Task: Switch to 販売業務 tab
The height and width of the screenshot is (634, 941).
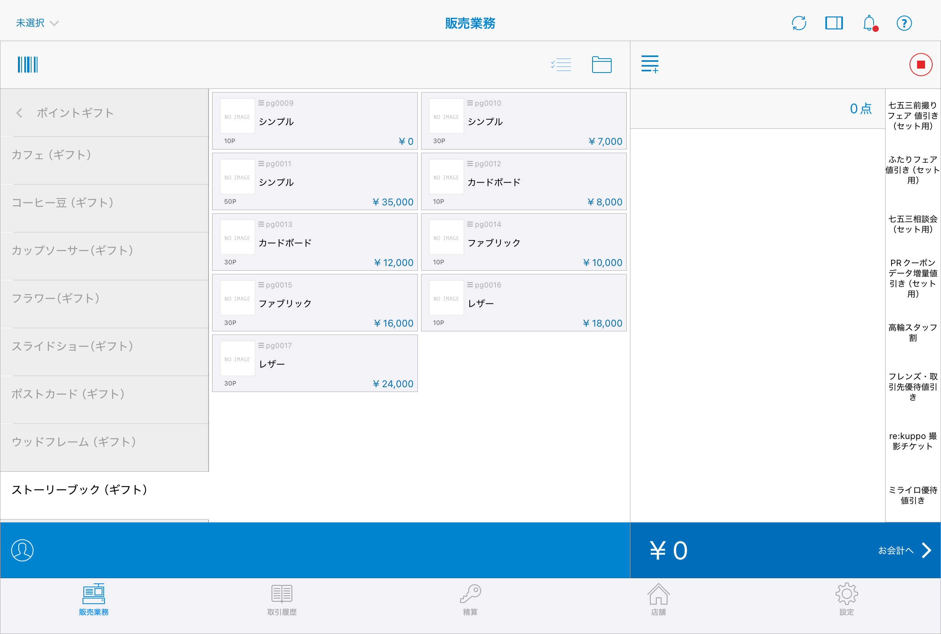Action: (94, 600)
